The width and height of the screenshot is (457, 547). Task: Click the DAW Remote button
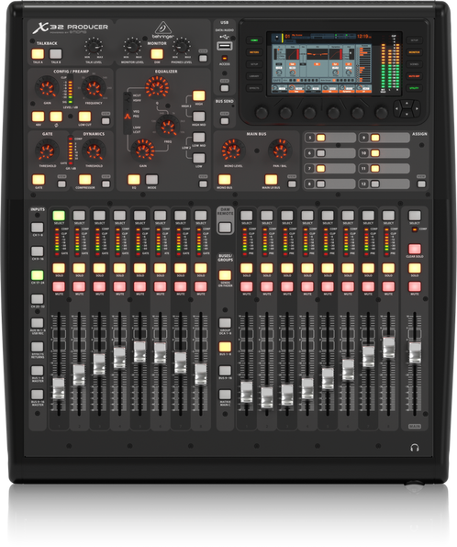(x=225, y=228)
